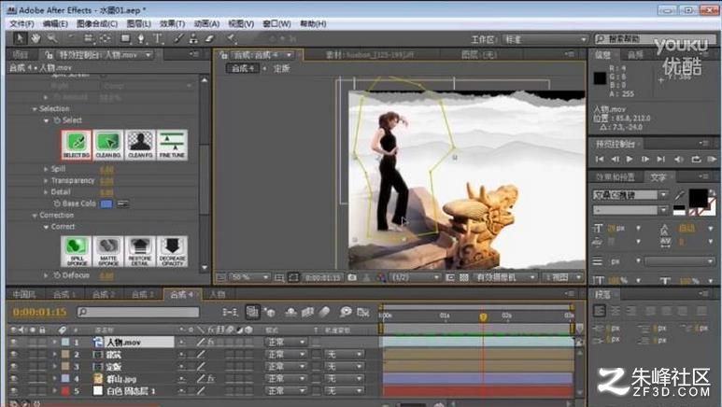The image size is (722, 407).
Task: Toggle visibility of layer 3
Action: (13, 367)
